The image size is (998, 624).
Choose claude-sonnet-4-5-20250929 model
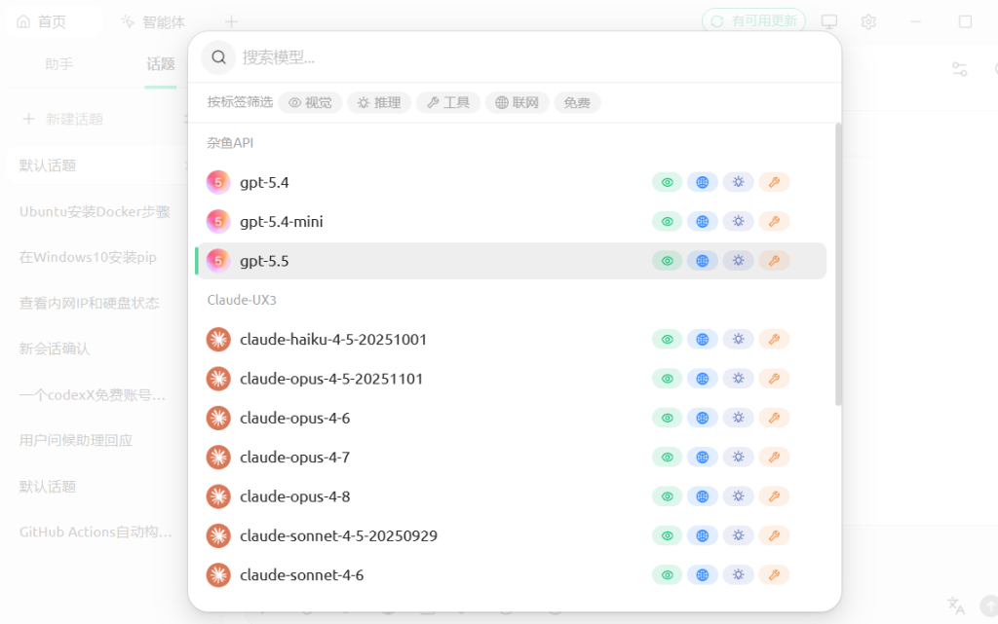tap(511, 535)
